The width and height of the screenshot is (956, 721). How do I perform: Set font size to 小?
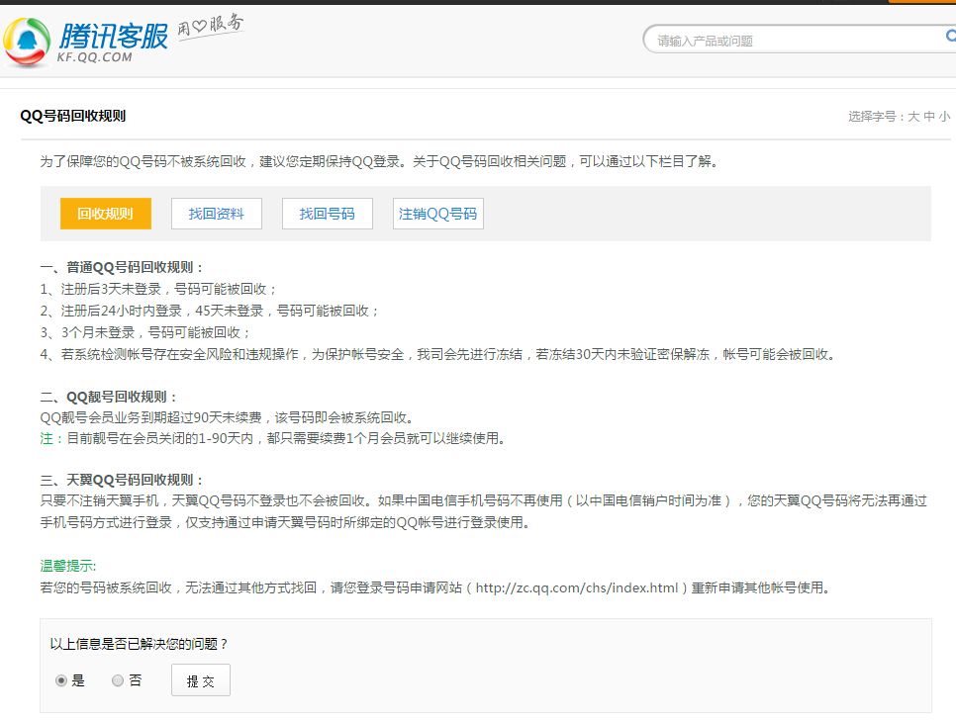(944, 115)
